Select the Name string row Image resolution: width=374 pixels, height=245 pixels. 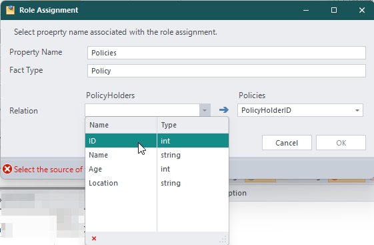tap(157, 155)
